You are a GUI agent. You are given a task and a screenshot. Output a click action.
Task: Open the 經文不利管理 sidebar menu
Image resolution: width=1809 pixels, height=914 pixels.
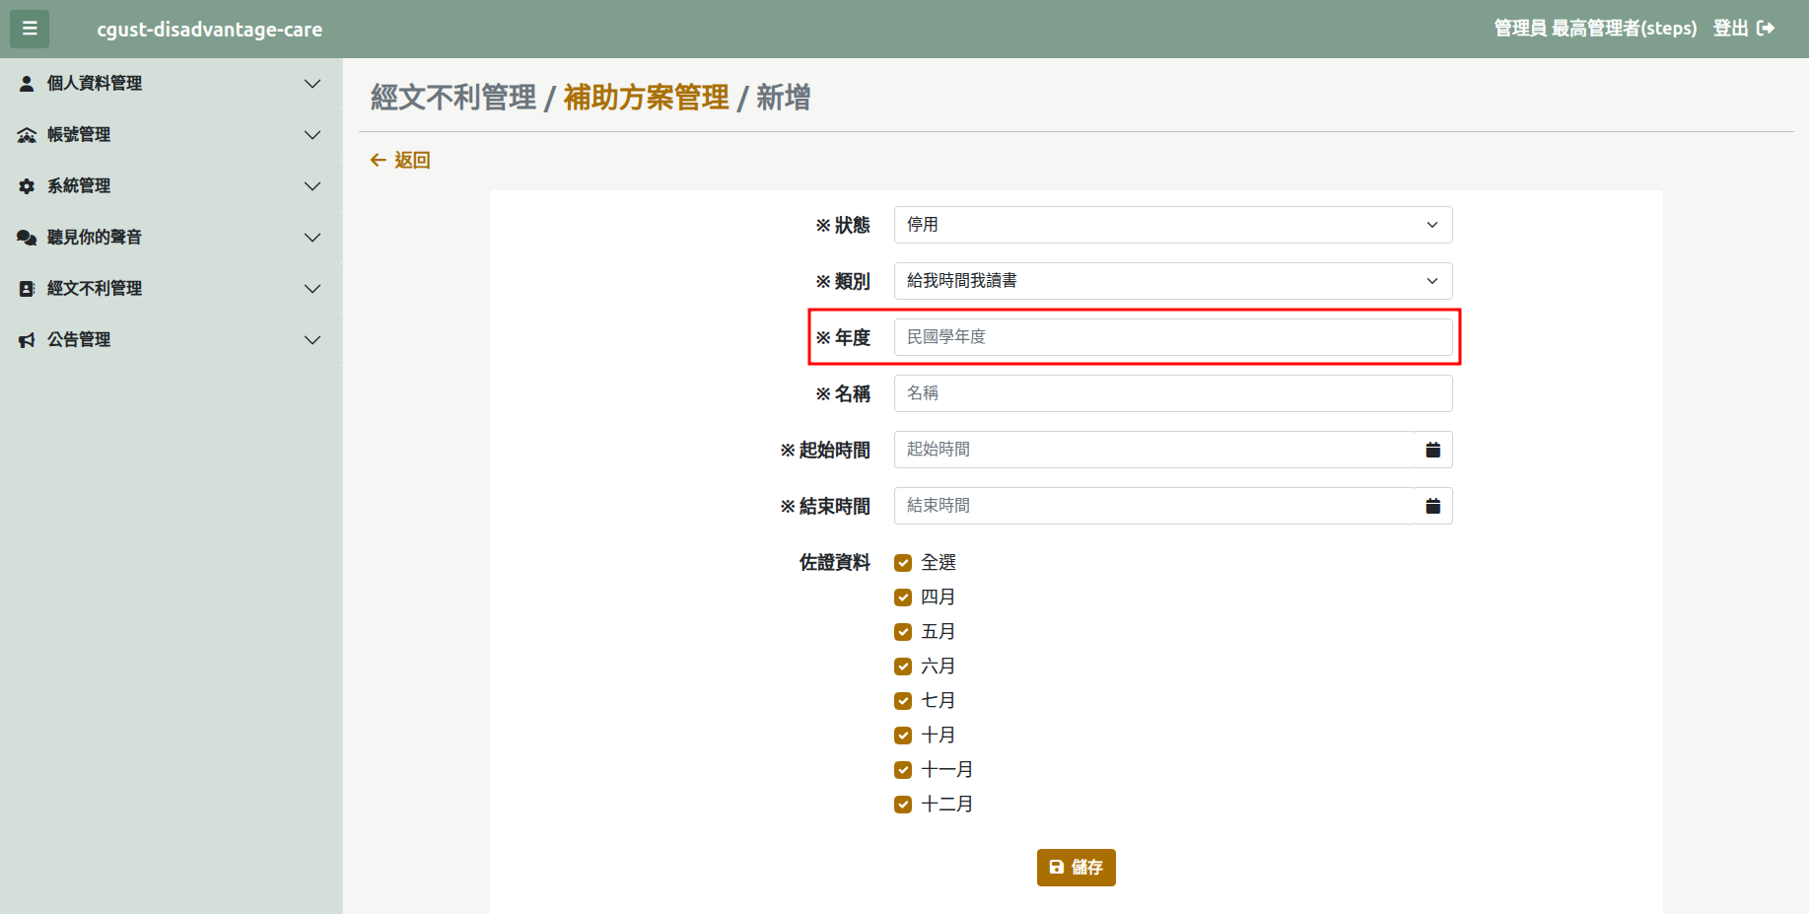tap(171, 289)
